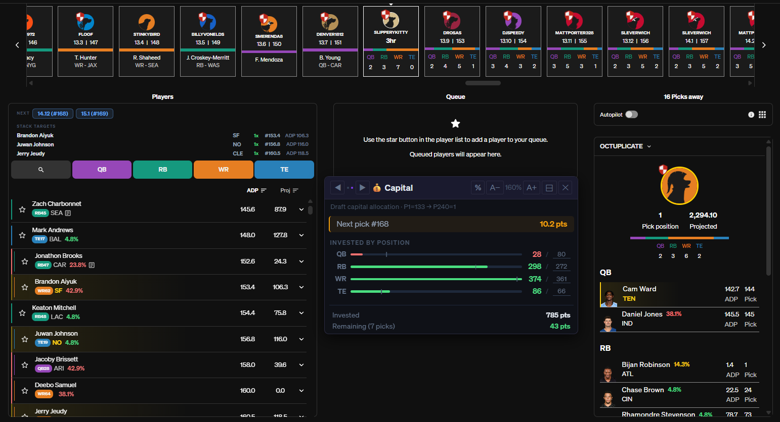The image size is (780, 422).
Task: Select Chase Brown in roster panel
Action: point(679,395)
